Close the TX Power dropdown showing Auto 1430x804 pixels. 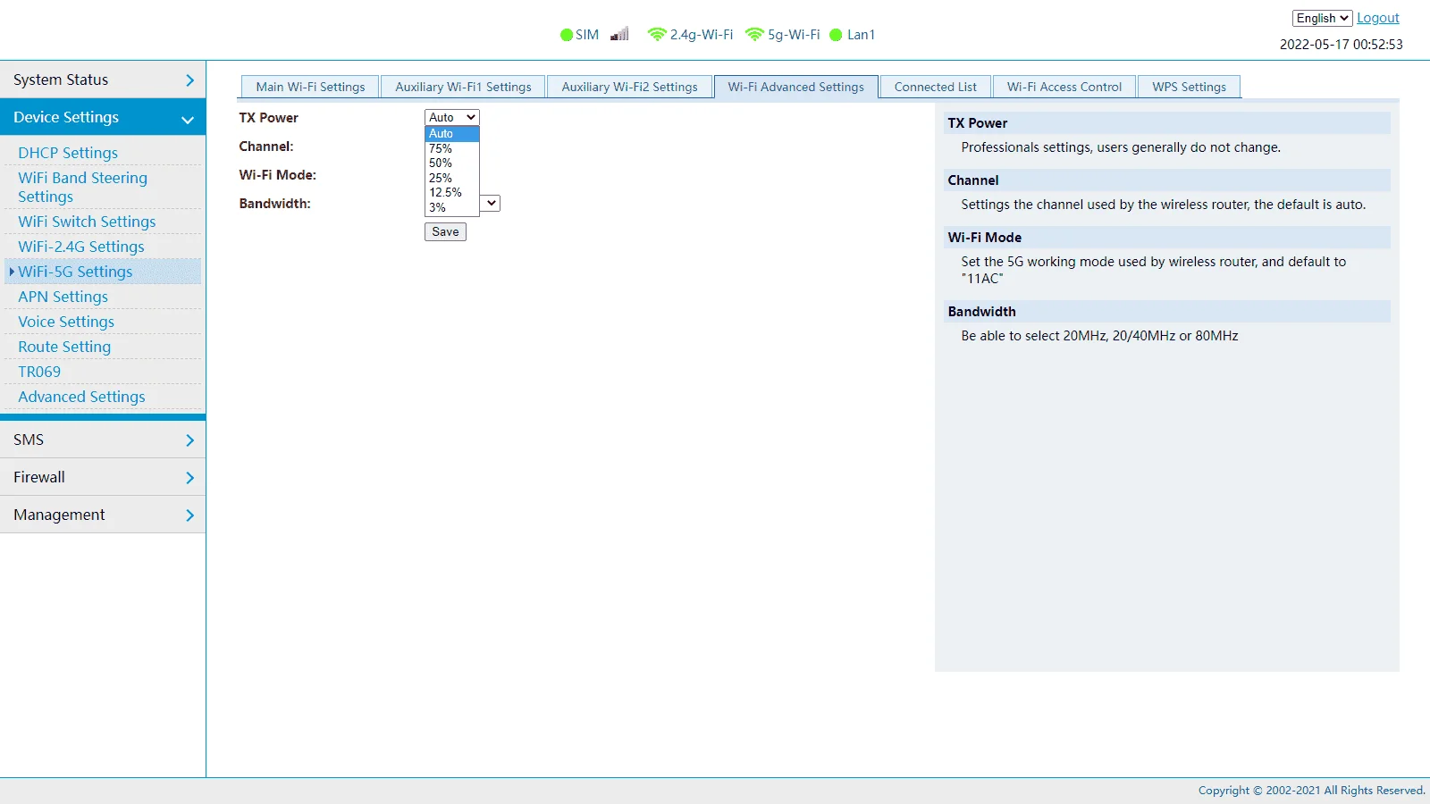coord(452,117)
